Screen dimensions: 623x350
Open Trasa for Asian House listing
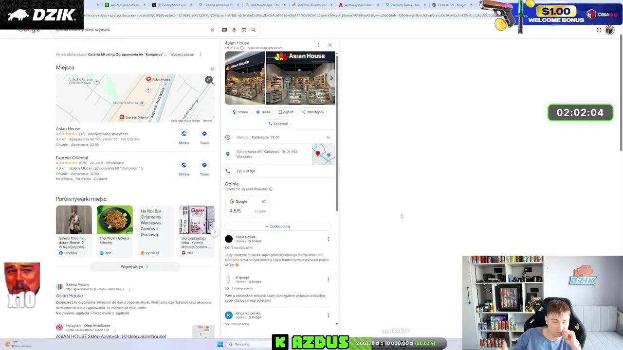click(x=204, y=137)
